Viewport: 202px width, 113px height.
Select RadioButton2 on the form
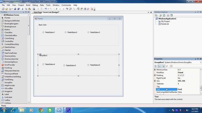point(71,32)
